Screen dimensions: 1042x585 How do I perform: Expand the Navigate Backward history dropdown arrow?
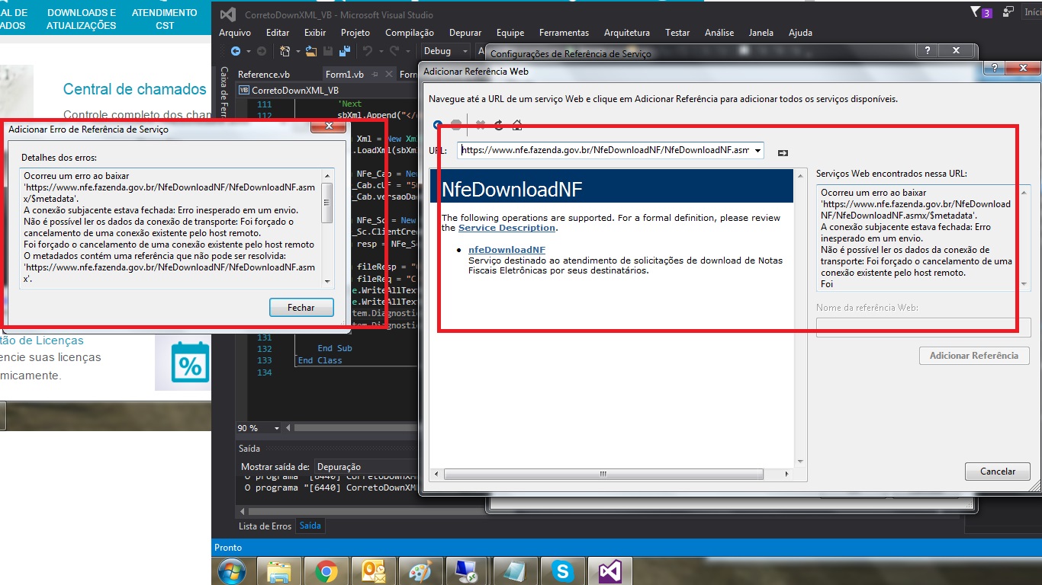tap(248, 51)
